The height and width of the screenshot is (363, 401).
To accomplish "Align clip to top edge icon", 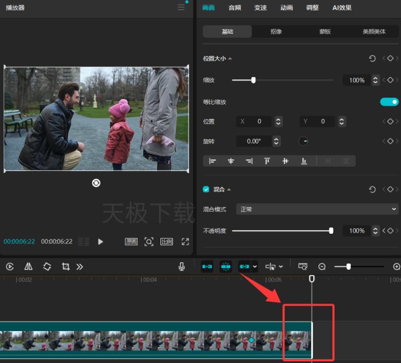I will pyautogui.click(x=267, y=161).
